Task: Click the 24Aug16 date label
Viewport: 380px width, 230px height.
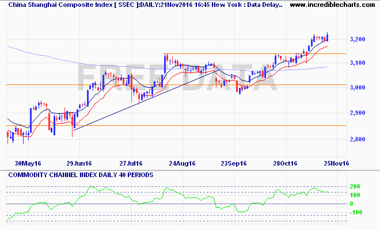Action: 182,163
